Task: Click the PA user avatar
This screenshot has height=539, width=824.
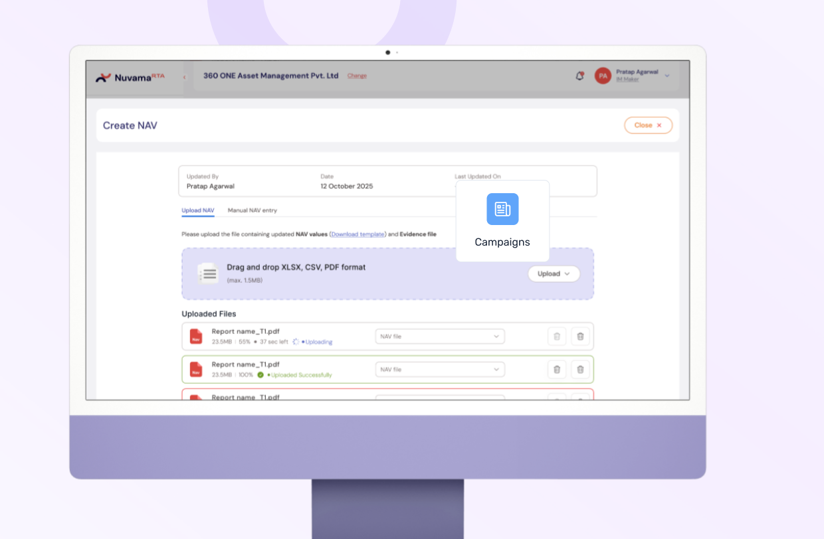Action: click(603, 76)
